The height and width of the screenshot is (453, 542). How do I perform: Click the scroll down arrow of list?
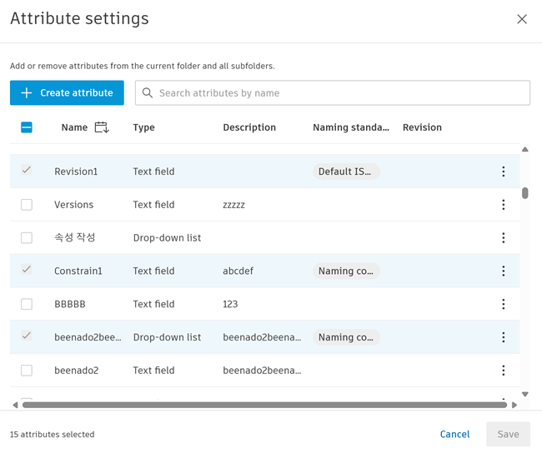[x=525, y=395]
